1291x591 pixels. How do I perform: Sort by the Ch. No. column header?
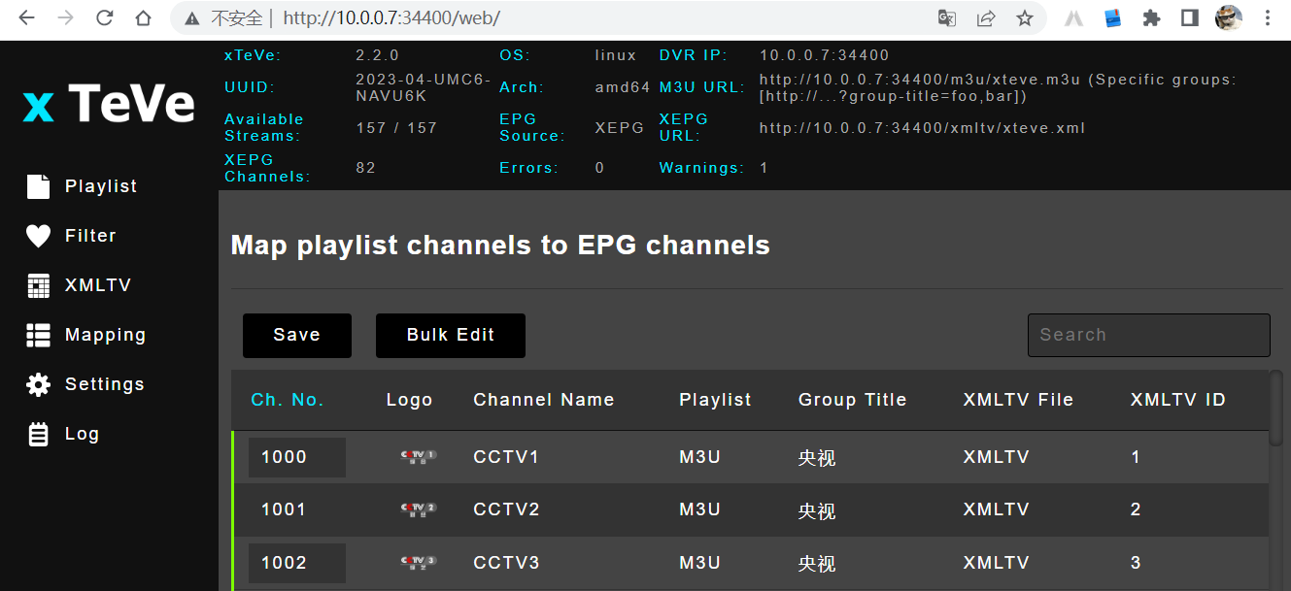click(287, 400)
